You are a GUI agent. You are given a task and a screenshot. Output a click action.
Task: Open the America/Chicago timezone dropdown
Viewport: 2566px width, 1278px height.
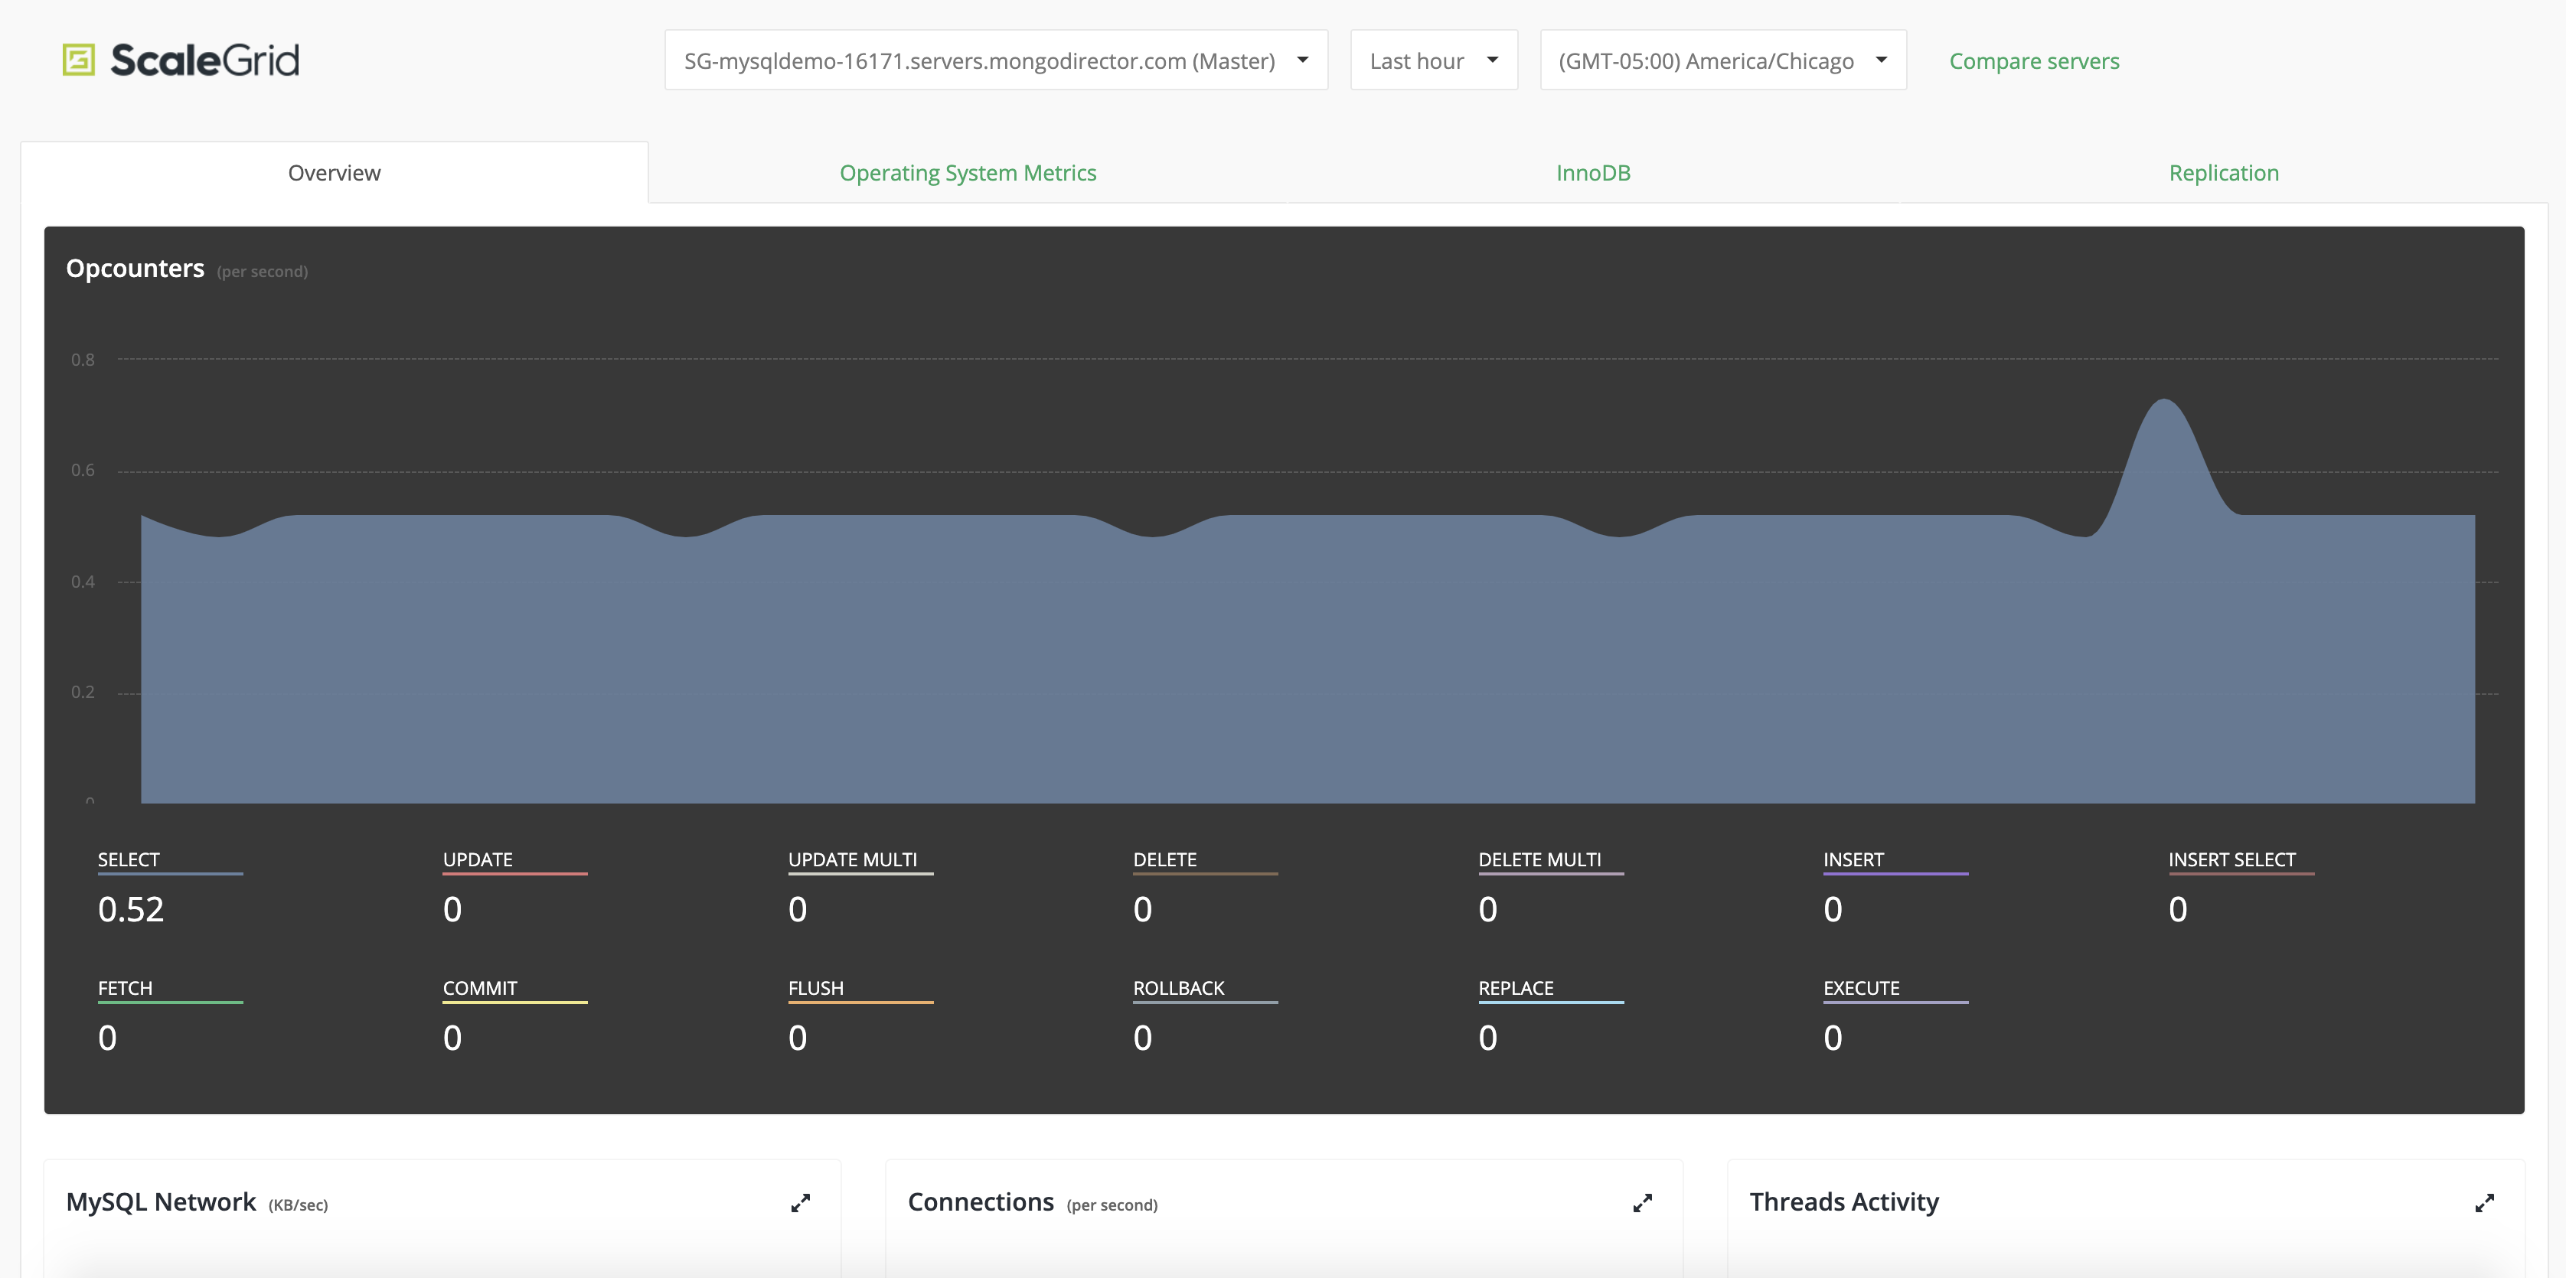(1722, 60)
